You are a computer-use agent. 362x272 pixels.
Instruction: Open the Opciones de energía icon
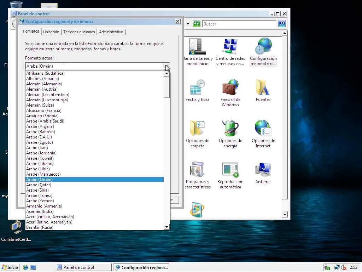pyautogui.click(x=230, y=134)
